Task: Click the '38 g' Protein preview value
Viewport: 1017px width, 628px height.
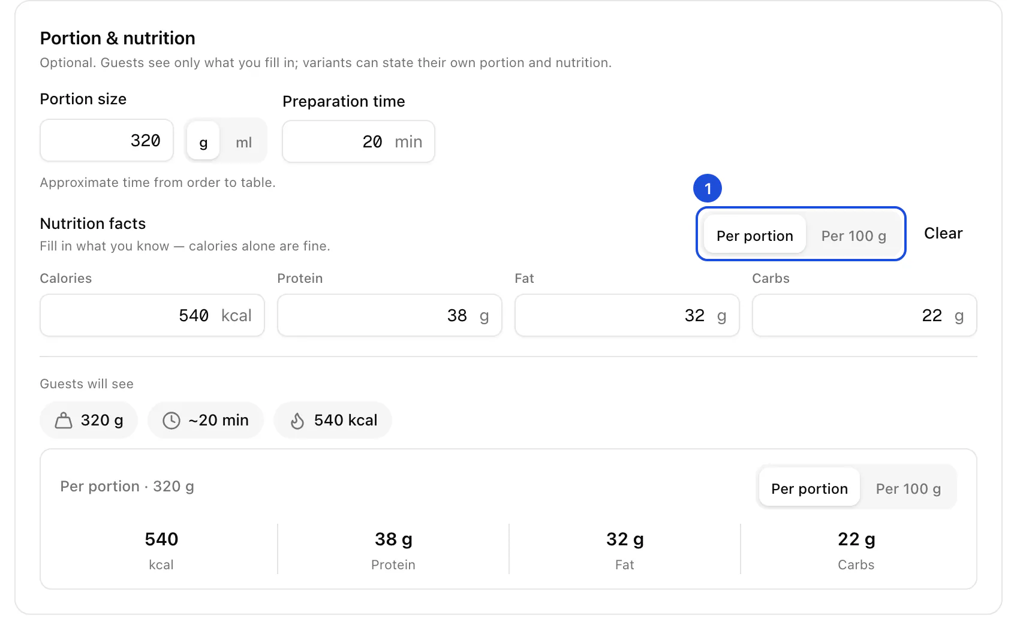Action: point(393,539)
